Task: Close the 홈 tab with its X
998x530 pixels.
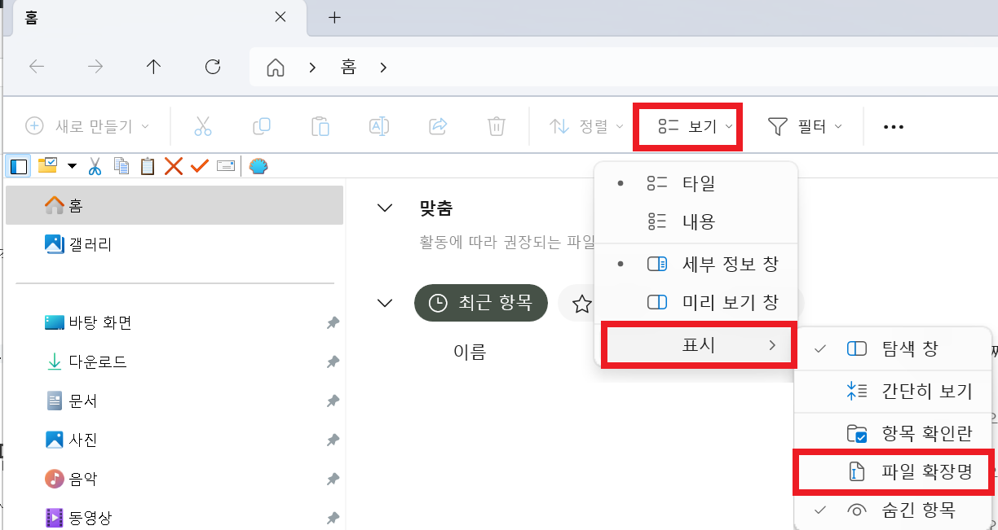Action: tap(280, 18)
